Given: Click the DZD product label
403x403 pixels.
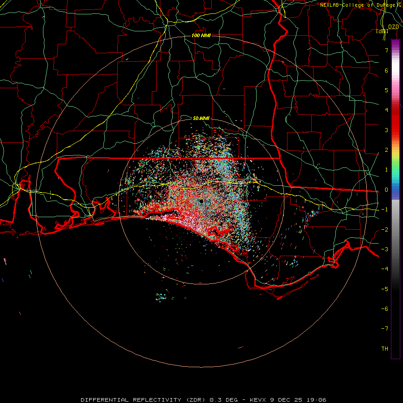Looking at the screenshot, I should point(393,27).
